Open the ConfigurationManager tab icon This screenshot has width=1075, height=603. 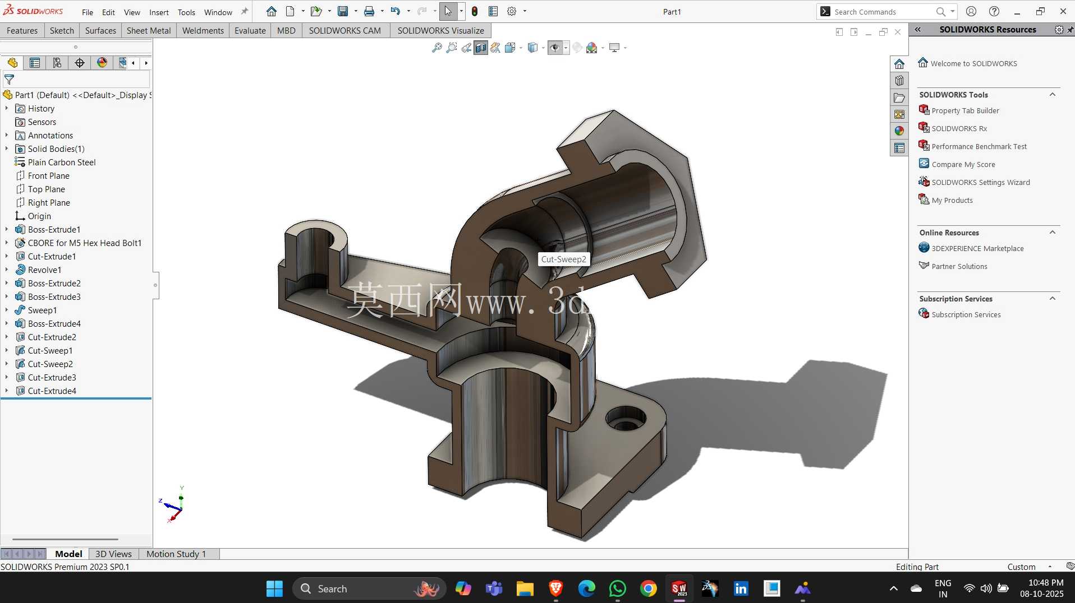tap(57, 63)
